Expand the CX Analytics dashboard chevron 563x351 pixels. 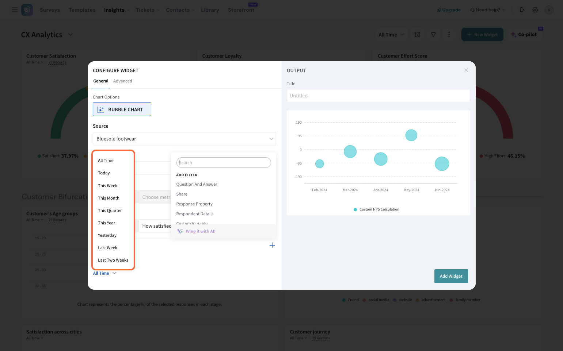pyautogui.click(x=71, y=35)
